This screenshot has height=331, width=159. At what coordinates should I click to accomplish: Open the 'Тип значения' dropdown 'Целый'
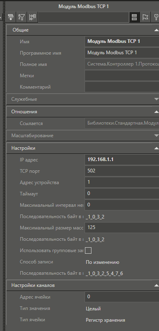(93, 309)
